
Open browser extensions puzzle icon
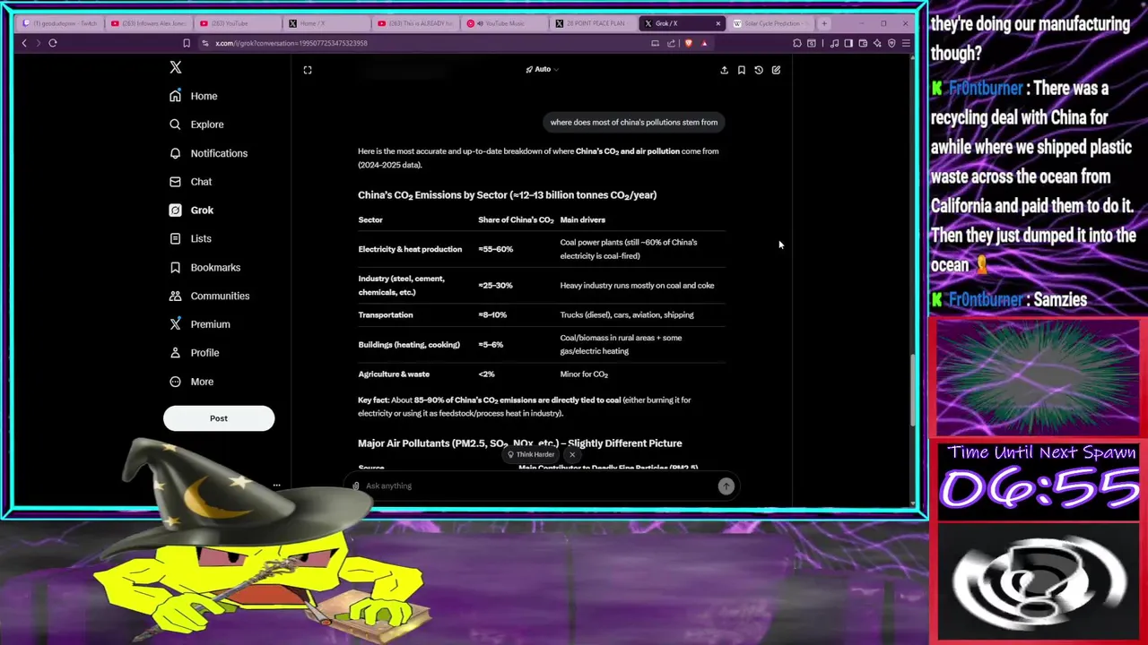pos(797,43)
